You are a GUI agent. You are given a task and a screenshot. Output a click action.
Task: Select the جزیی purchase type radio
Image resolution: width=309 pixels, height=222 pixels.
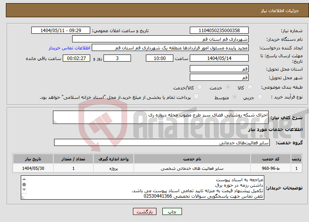pyautogui.click(x=260, y=96)
